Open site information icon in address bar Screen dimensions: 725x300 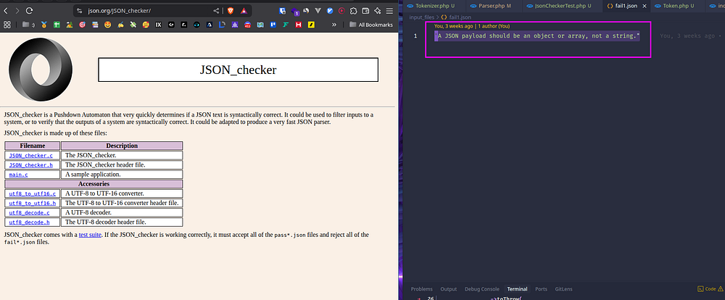pyautogui.click(x=79, y=11)
